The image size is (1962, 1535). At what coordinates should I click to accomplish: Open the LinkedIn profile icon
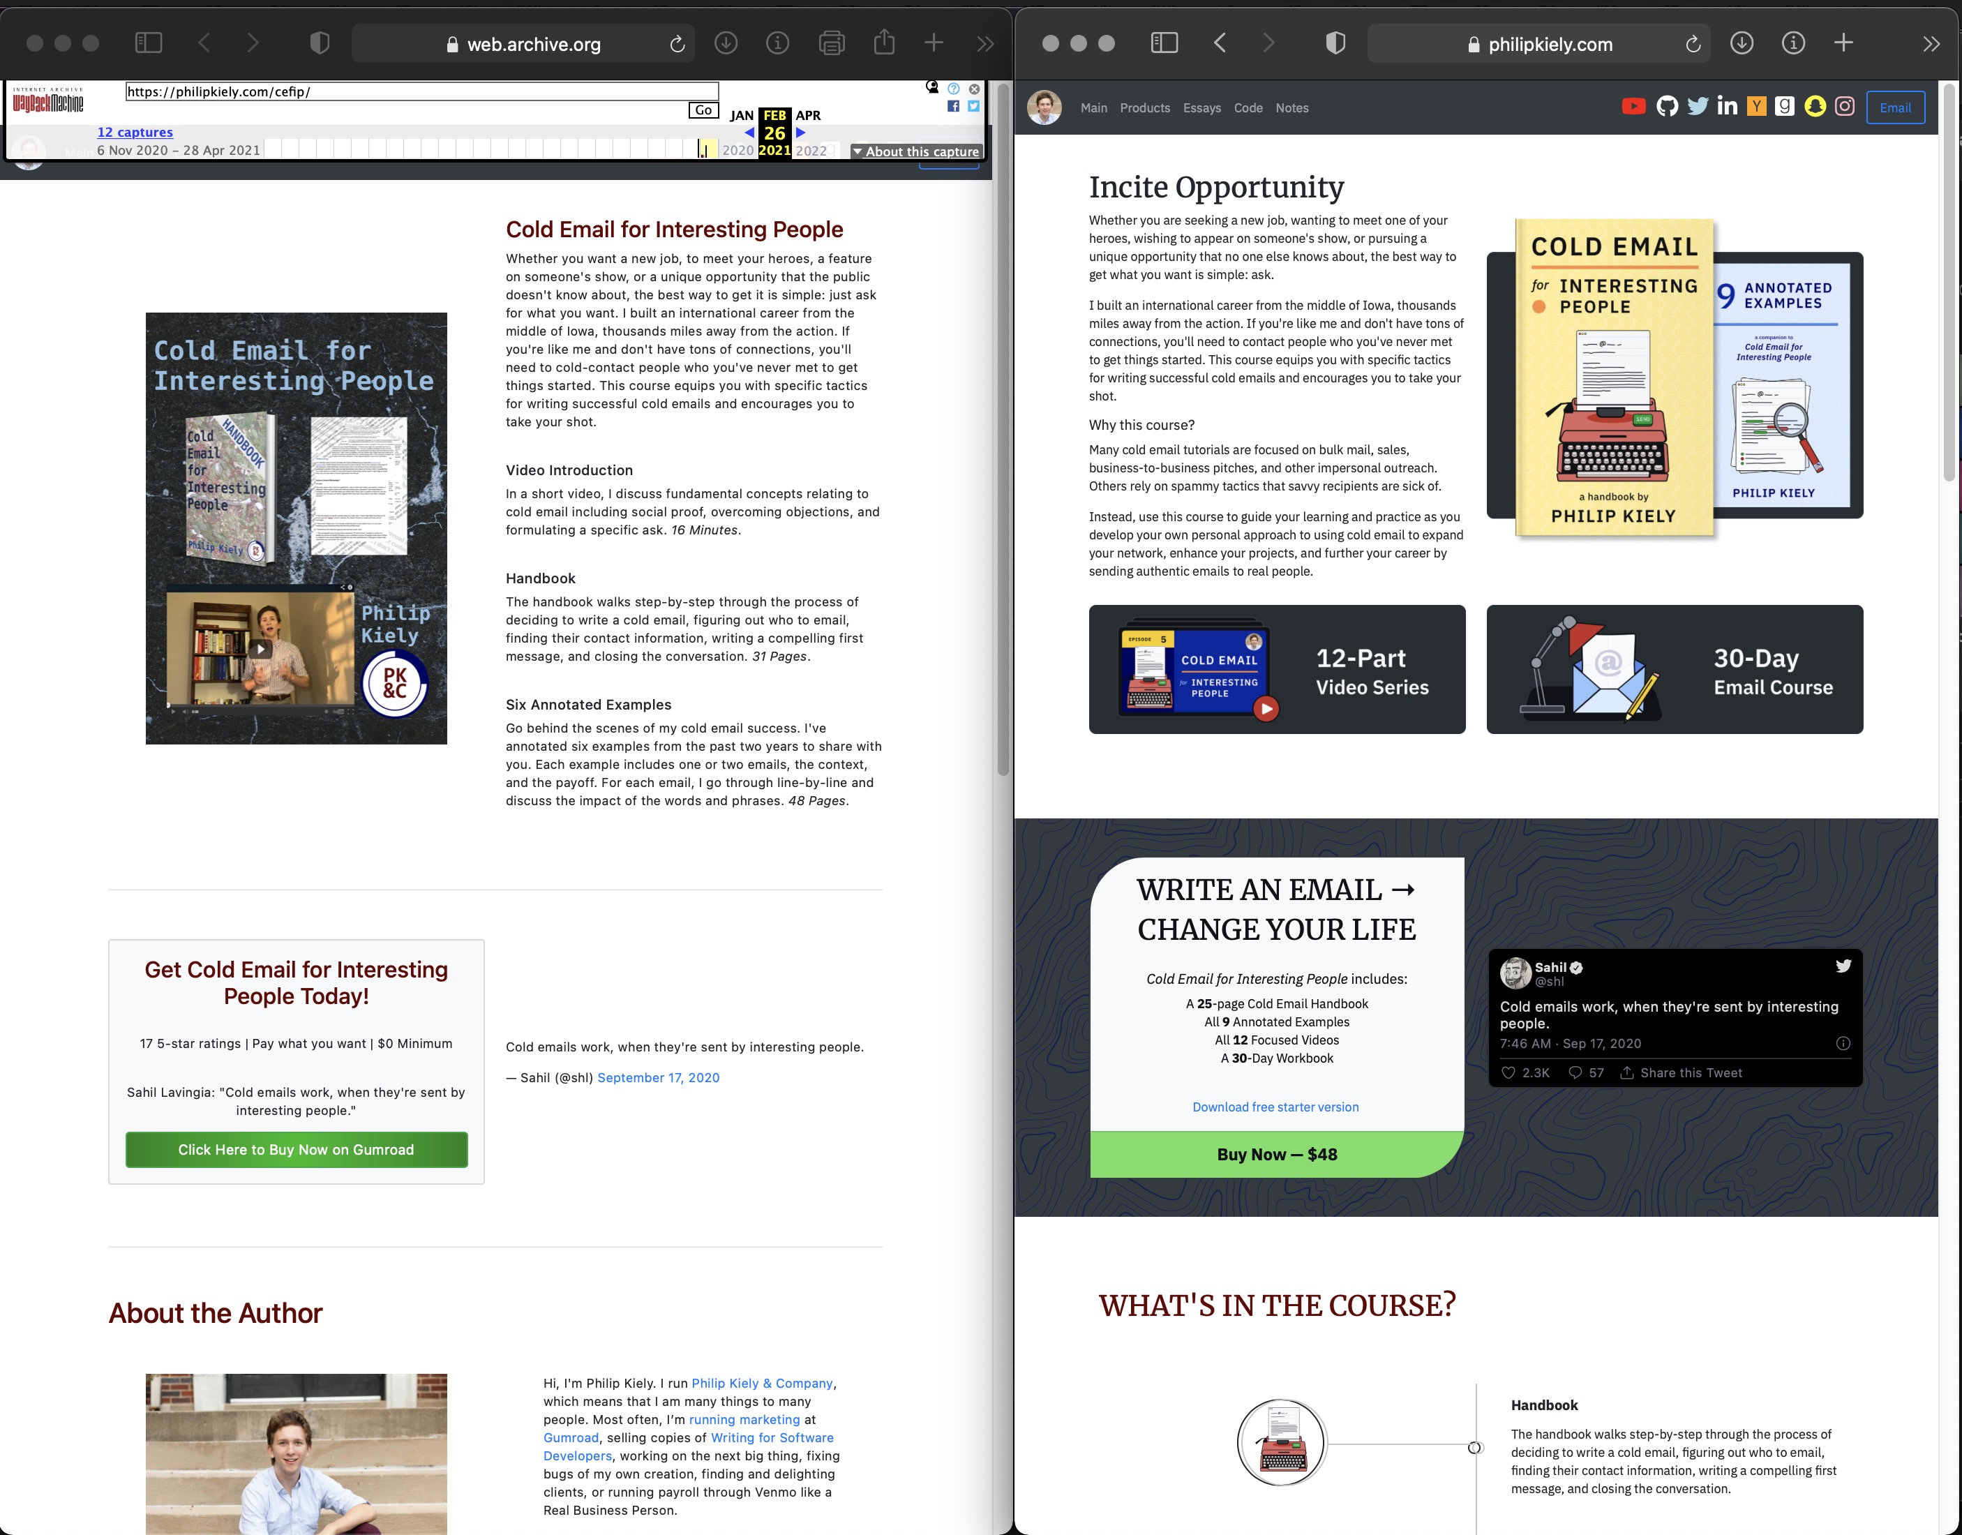(1727, 107)
